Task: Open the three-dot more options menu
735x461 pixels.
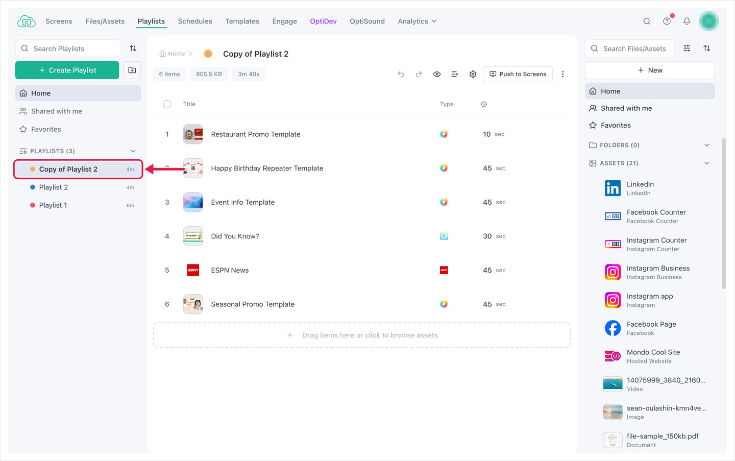Action: tap(563, 74)
